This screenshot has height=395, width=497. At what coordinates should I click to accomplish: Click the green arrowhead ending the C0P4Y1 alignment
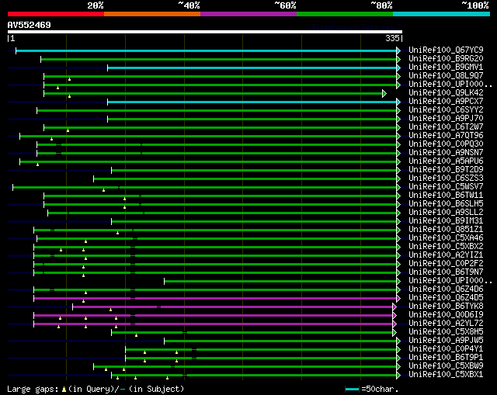398,350
